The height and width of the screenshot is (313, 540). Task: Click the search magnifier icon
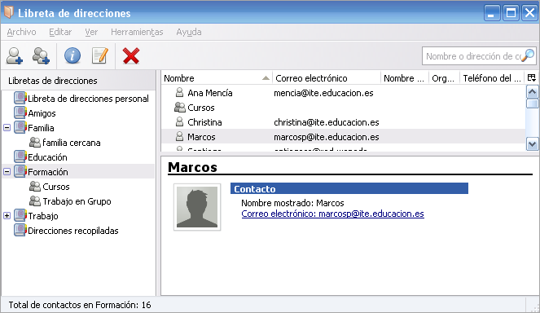[x=528, y=55]
